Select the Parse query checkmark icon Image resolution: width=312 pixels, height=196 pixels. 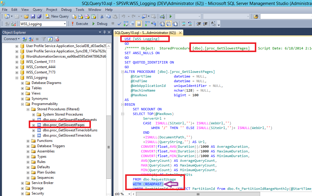point(119,23)
